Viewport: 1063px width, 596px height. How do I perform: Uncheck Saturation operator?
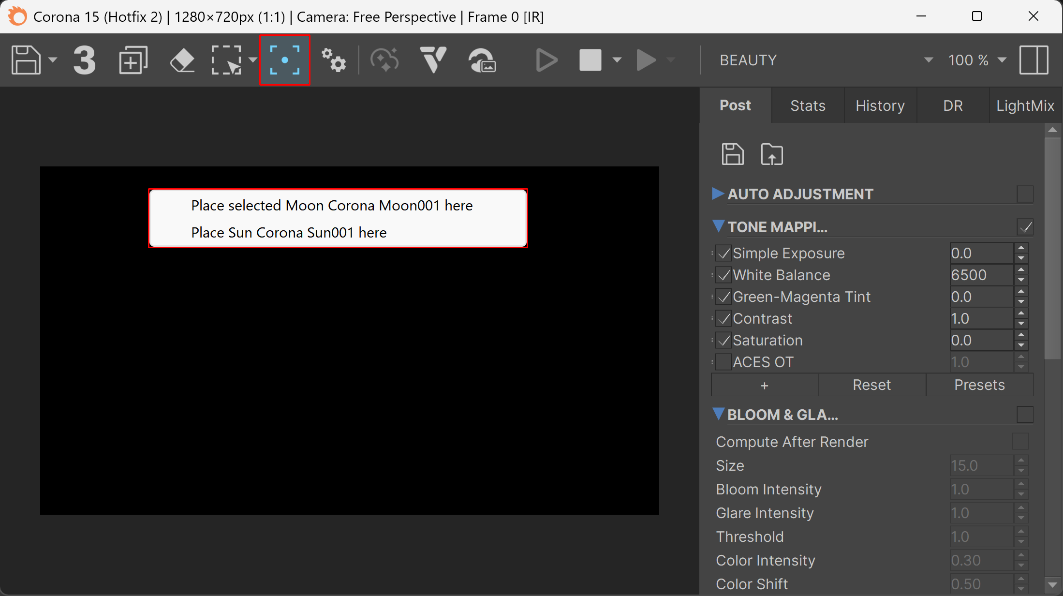click(x=724, y=340)
